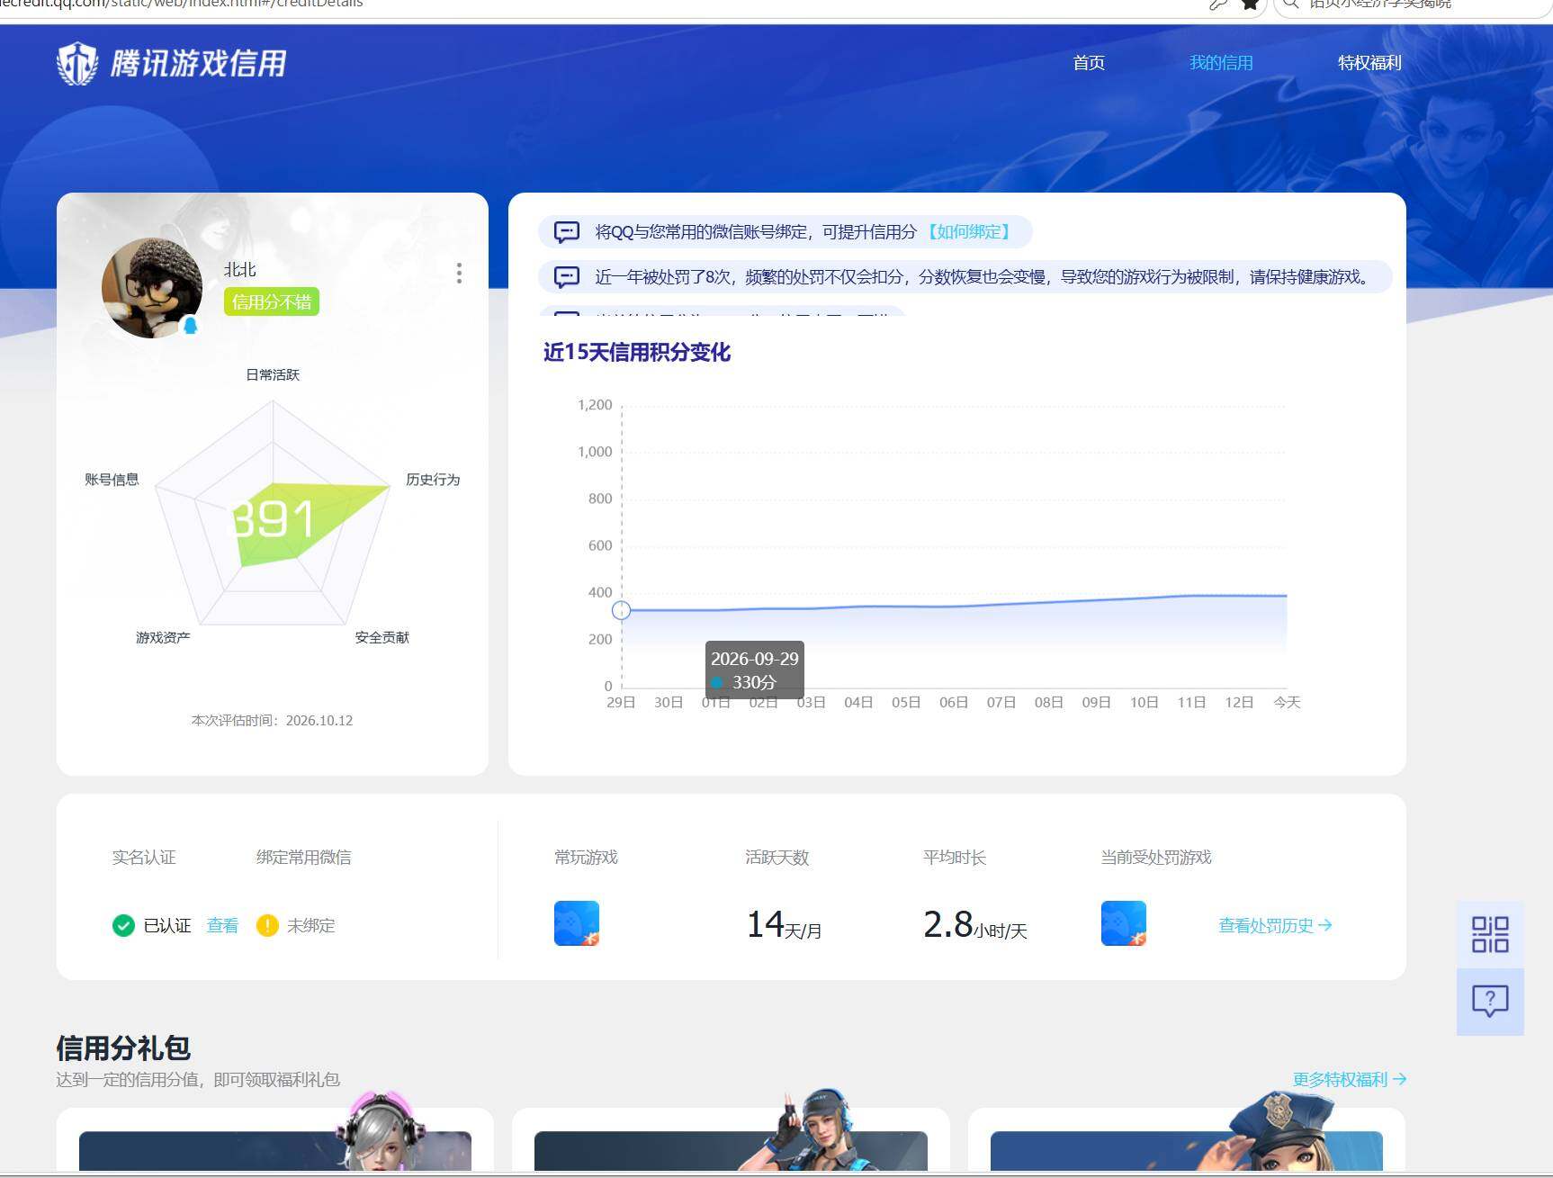Open the 首页 navigation tab
1553x1178 pixels.
(1089, 63)
